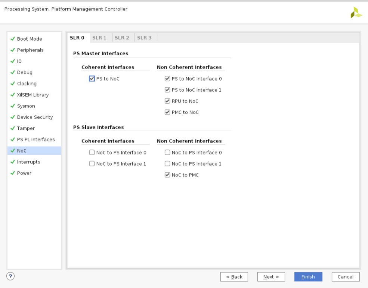Navigate to the Peripherals section

[x=30, y=50]
